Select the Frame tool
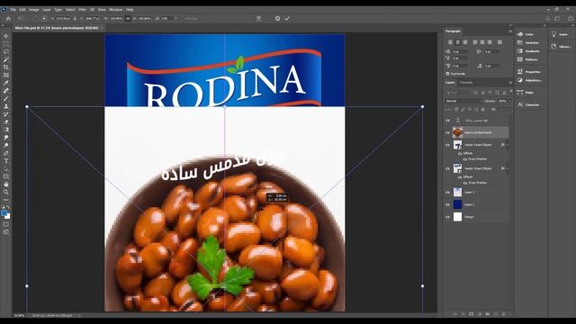The image size is (576, 324). [x=6, y=75]
